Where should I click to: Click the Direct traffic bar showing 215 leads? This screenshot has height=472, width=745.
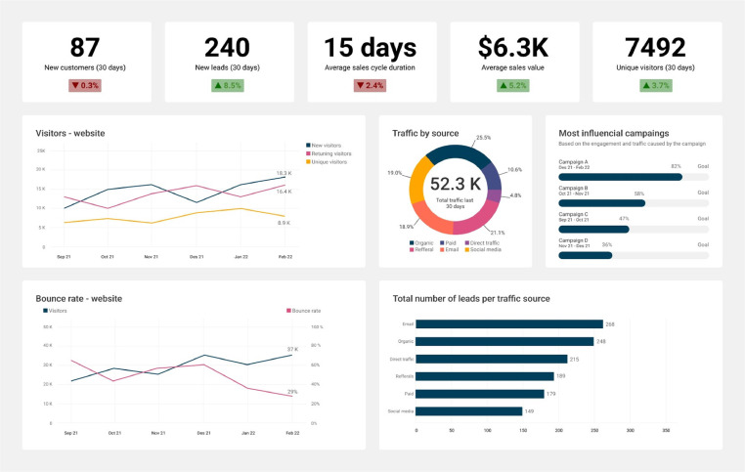(x=491, y=359)
